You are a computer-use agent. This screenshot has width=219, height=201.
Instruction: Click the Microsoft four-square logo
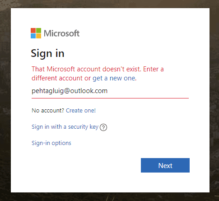36,33
